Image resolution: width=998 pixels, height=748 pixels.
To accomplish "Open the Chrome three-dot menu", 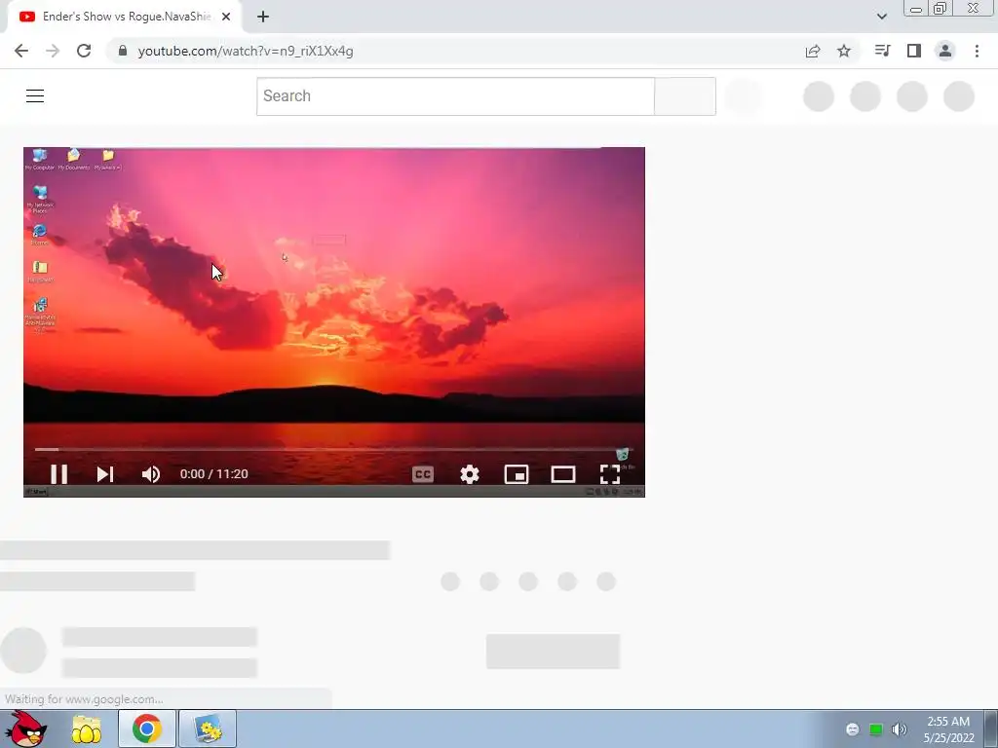I will 977,51.
